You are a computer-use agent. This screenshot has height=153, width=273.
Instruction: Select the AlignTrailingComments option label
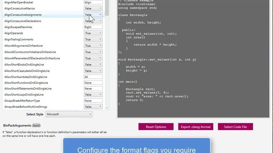point(19,40)
